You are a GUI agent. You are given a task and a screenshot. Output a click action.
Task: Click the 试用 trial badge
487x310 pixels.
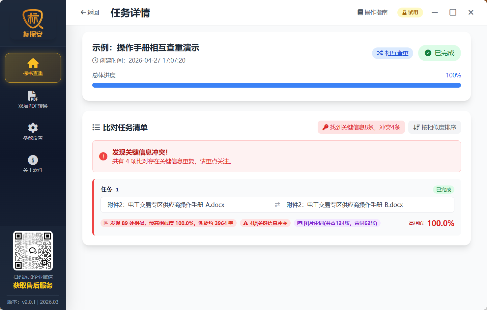(410, 13)
